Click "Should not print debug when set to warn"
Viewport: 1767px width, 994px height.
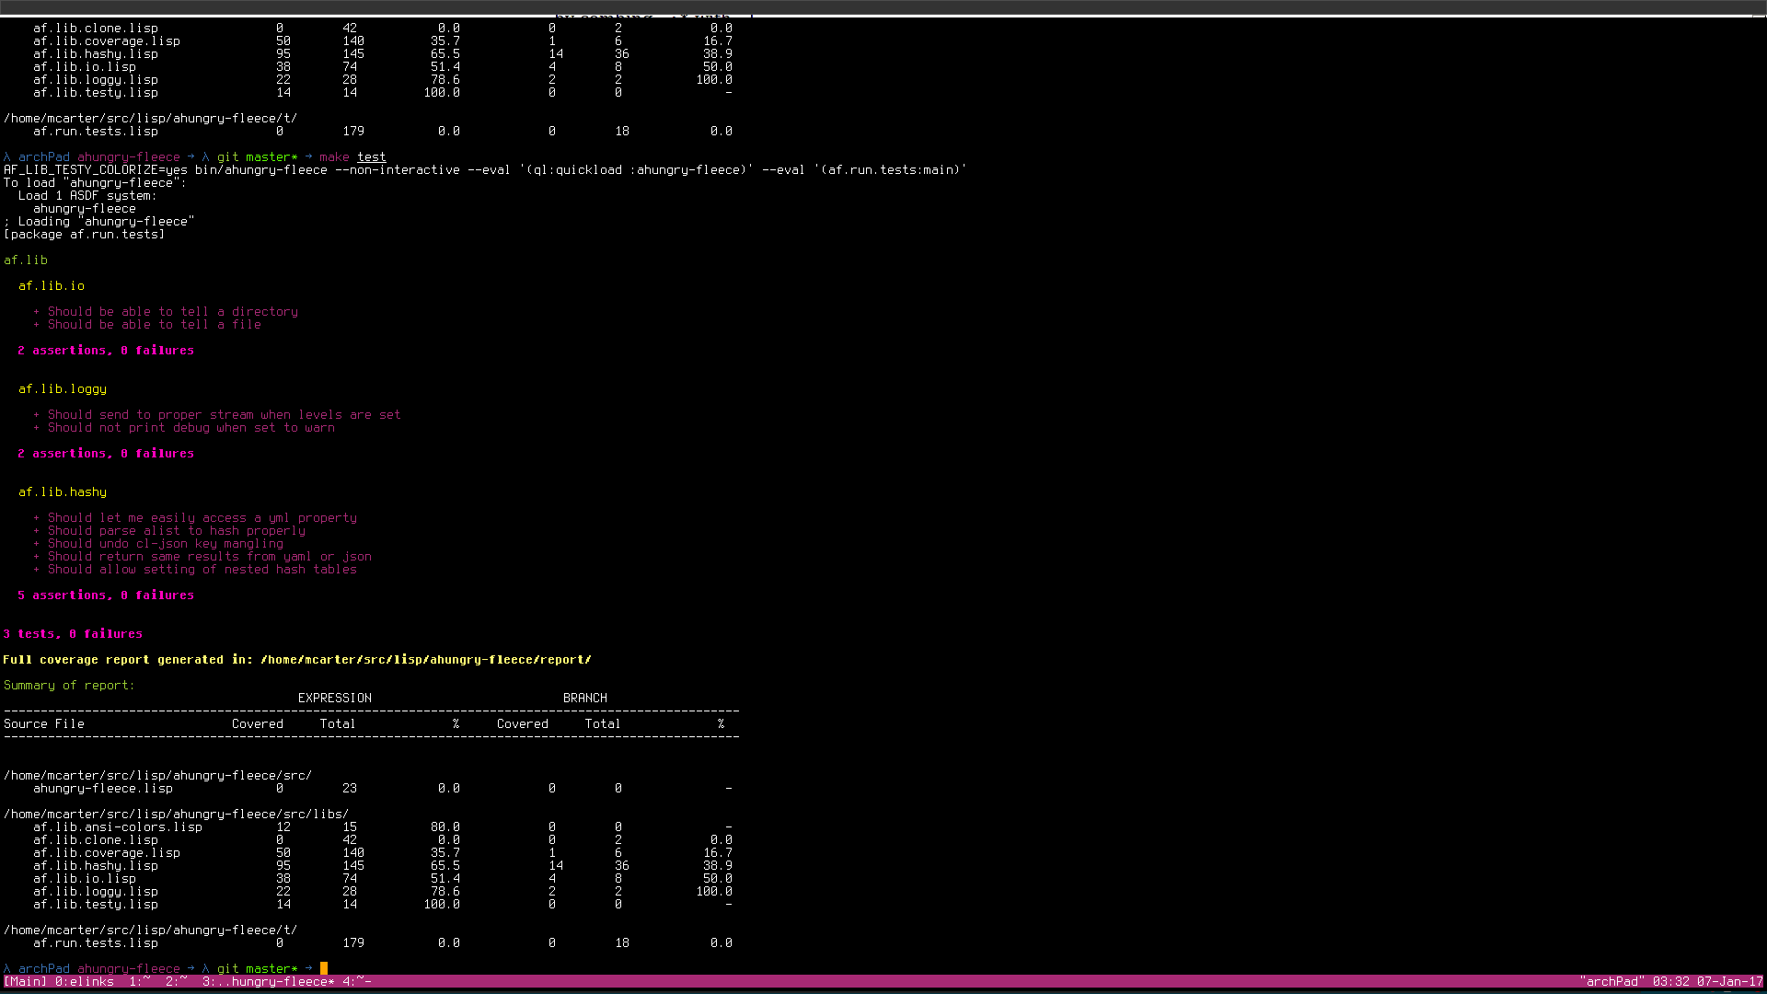(x=191, y=428)
